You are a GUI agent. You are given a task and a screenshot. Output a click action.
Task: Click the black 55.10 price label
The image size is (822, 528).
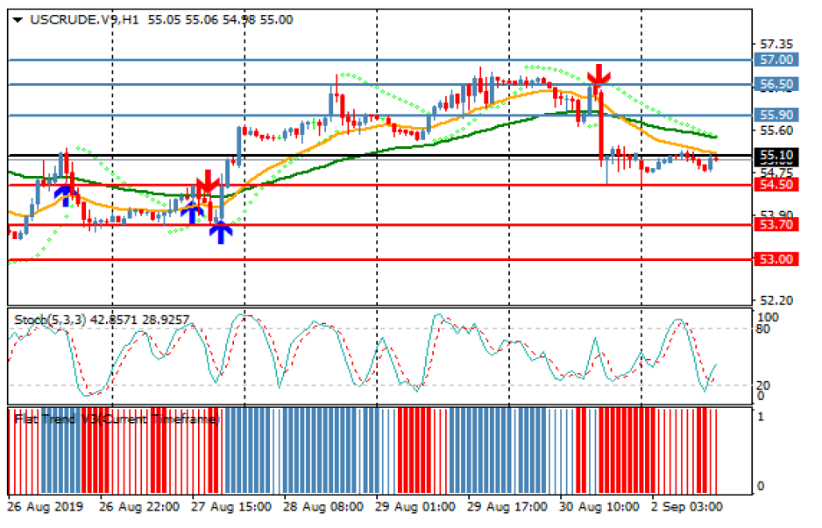776,156
